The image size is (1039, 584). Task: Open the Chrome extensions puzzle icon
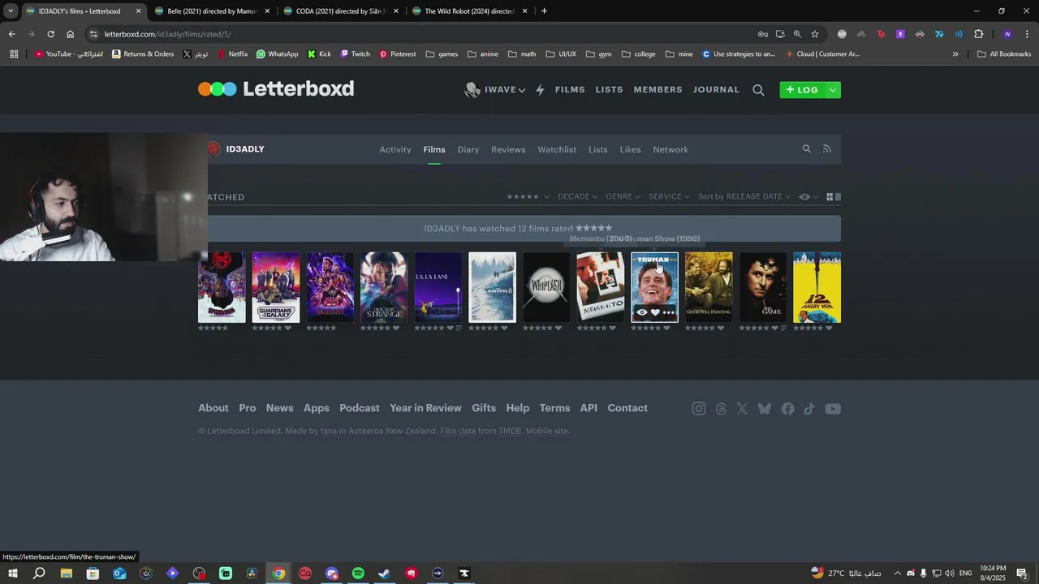click(x=978, y=34)
